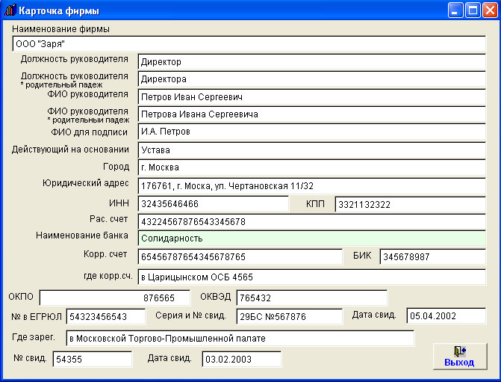Viewport: 501px width, 382px height.
Task: Click the Выход exit button
Action: click(x=460, y=357)
